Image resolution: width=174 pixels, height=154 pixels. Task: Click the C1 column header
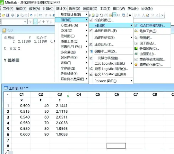[x=22, y=94]
